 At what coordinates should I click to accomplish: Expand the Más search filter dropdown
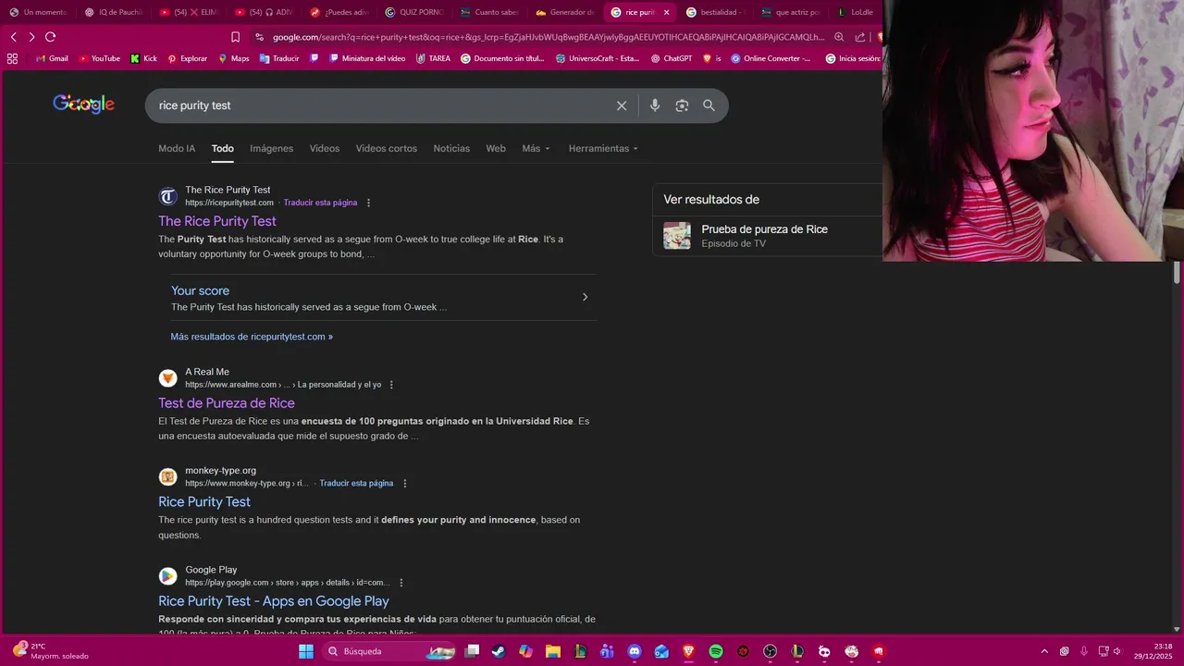536,148
